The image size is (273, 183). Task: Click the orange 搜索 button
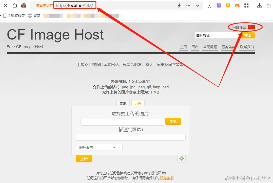[x=248, y=35]
